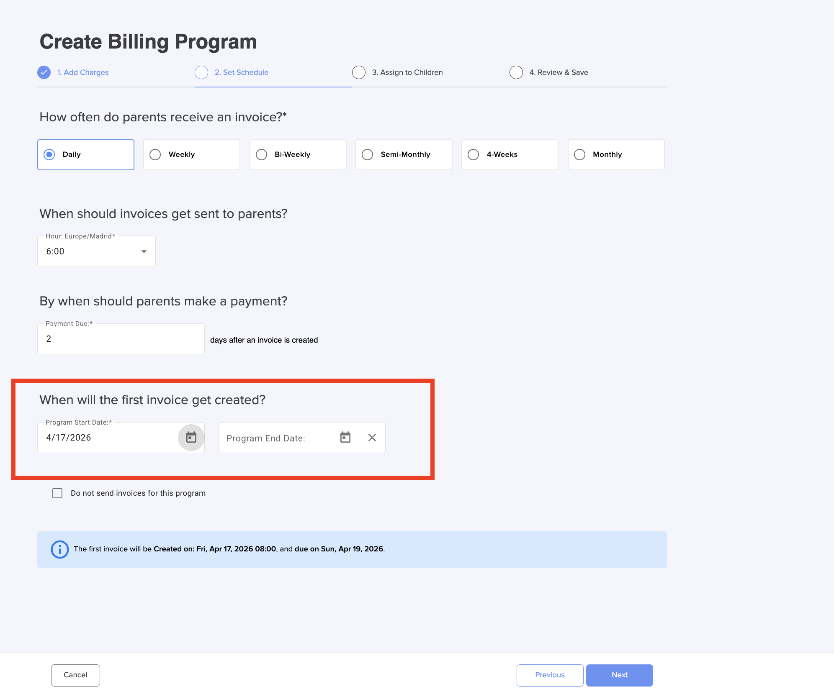Click the Assign to Children step circle
The height and width of the screenshot is (697, 834).
point(359,72)
